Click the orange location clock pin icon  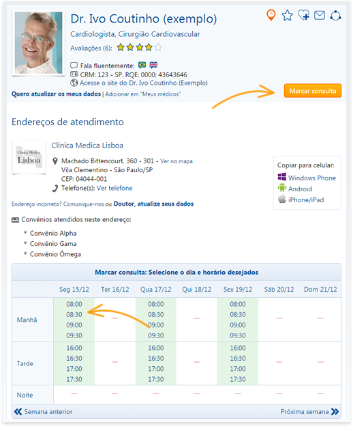coord(271,15)
